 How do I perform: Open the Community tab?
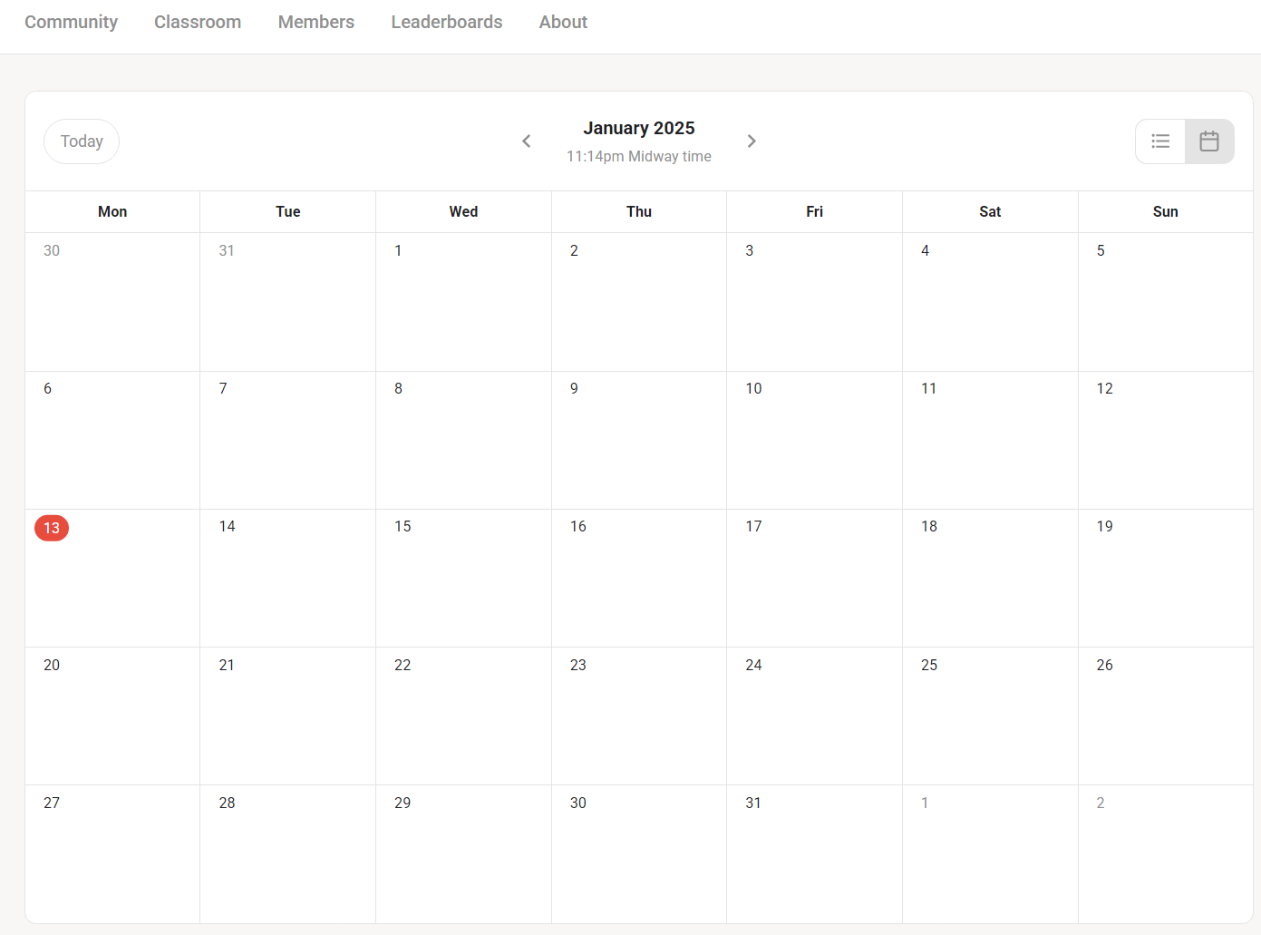point(71,22)
